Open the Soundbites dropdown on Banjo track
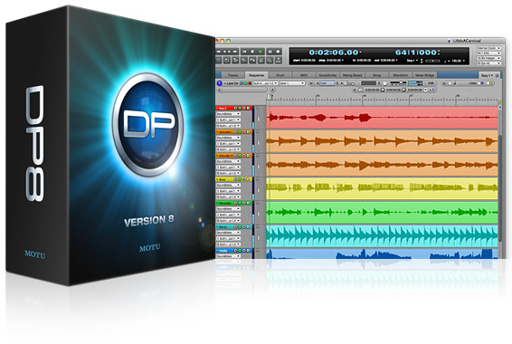 [x=229, y=233]
